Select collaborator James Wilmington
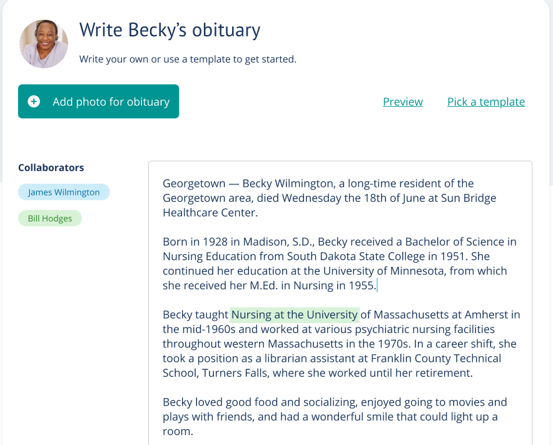 64,192
